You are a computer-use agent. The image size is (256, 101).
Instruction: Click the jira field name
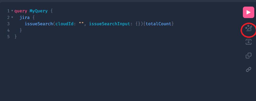(25, 17)
